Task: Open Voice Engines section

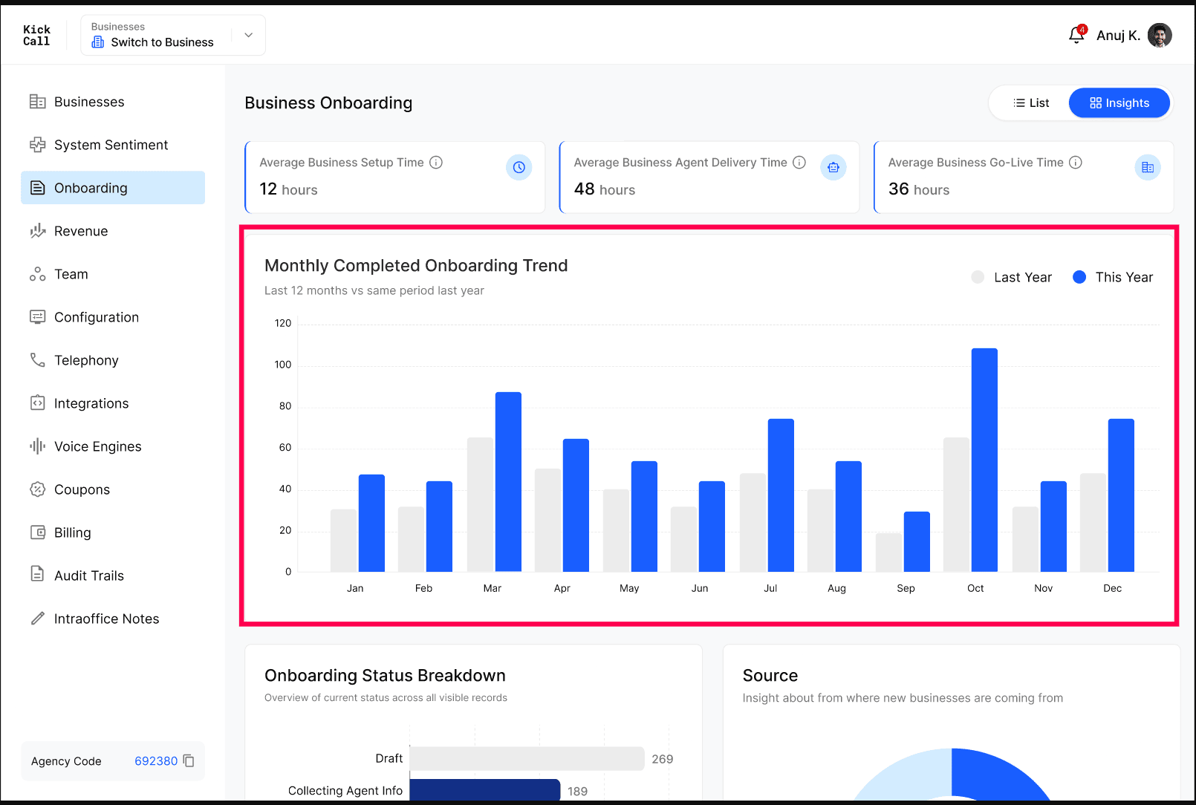Action: click(113, 446)
